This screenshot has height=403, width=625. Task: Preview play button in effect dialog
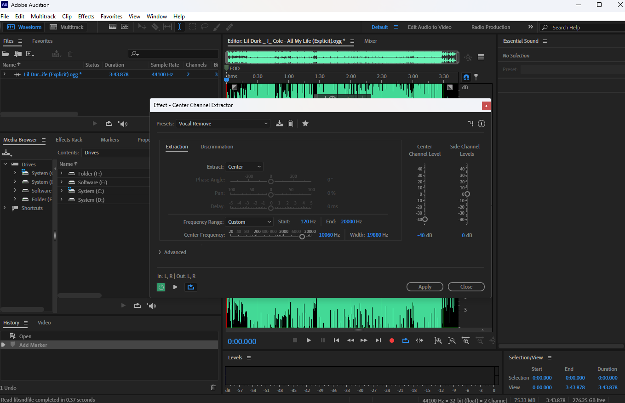[x=175, y=287]
